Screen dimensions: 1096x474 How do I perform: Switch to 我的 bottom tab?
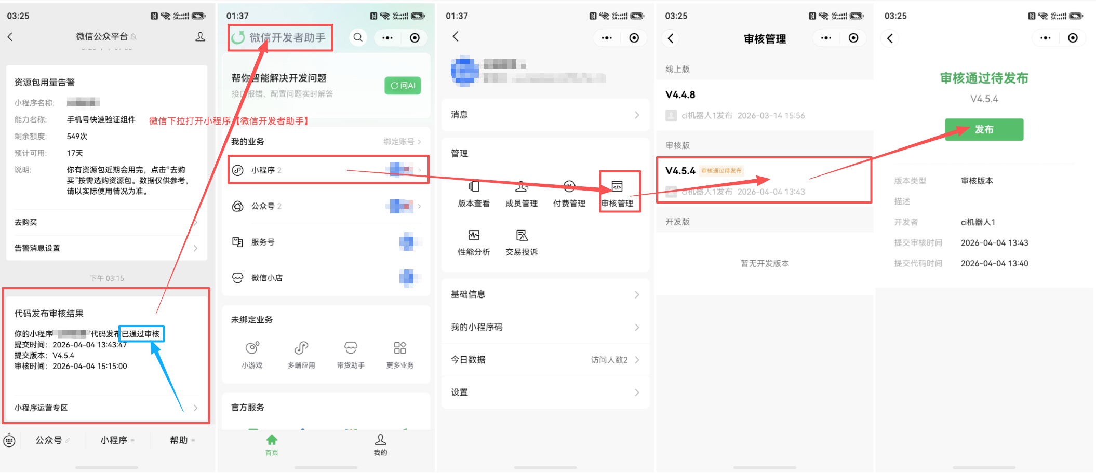(x=380, y=444)
